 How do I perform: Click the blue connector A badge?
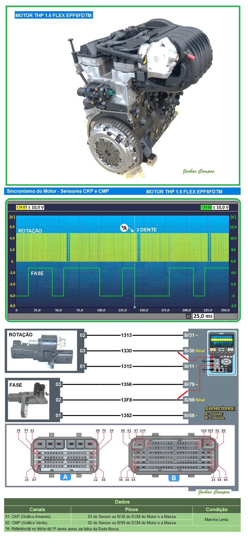point(65,477)
